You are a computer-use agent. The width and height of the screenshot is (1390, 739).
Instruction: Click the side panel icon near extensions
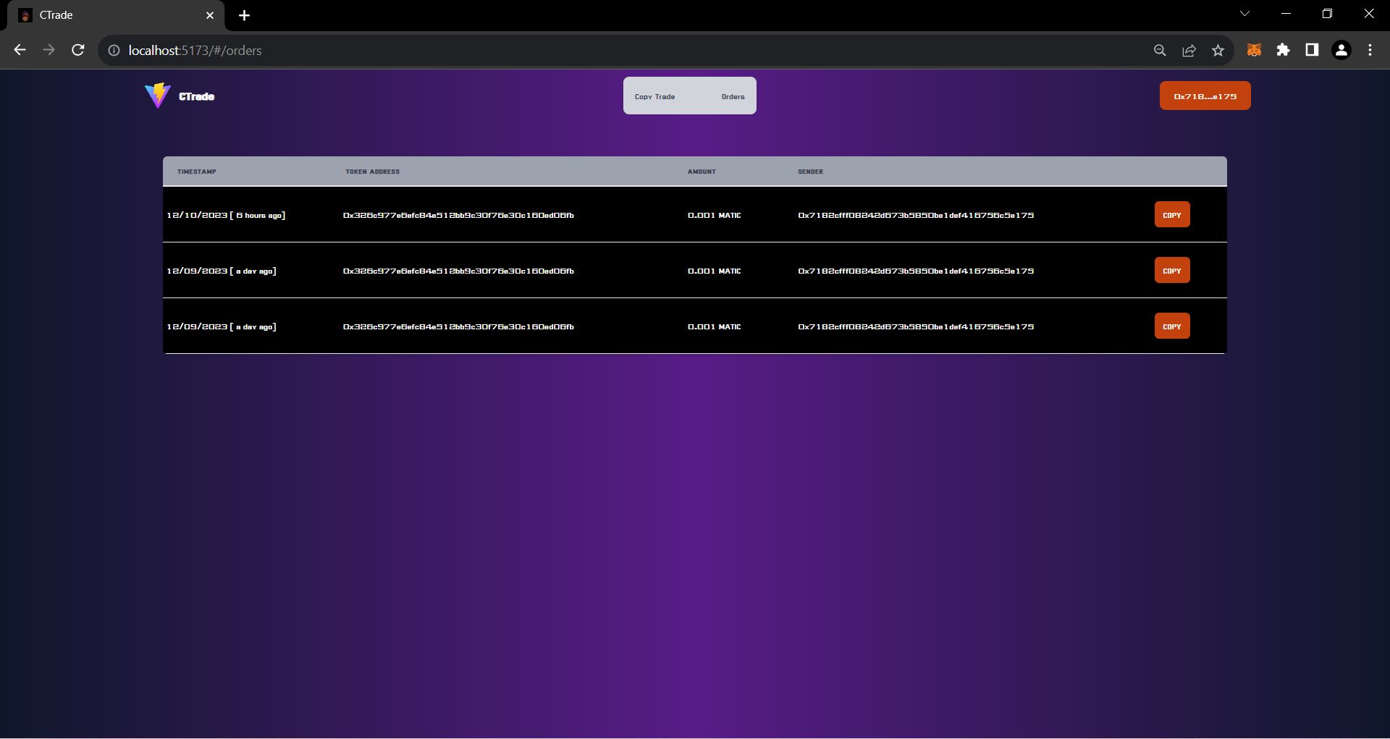1313,50
